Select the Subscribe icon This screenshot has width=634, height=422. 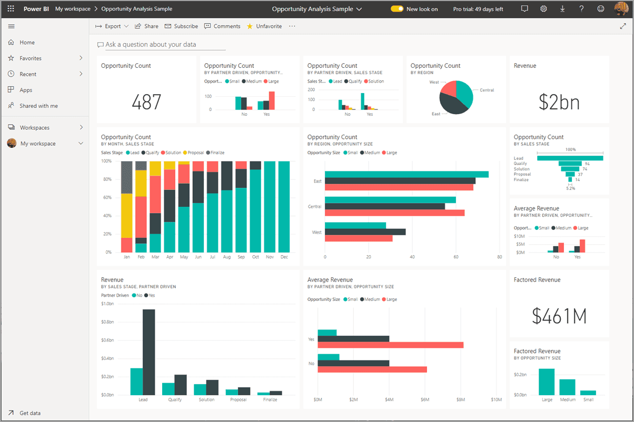coord(181,26)
